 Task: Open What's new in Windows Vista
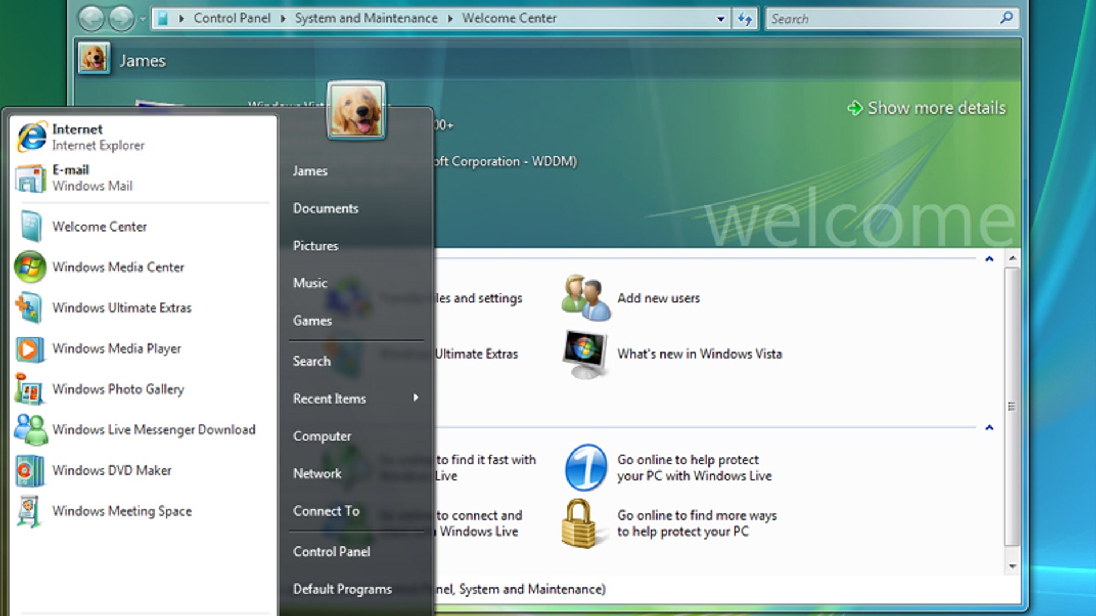tap(699, 354)
